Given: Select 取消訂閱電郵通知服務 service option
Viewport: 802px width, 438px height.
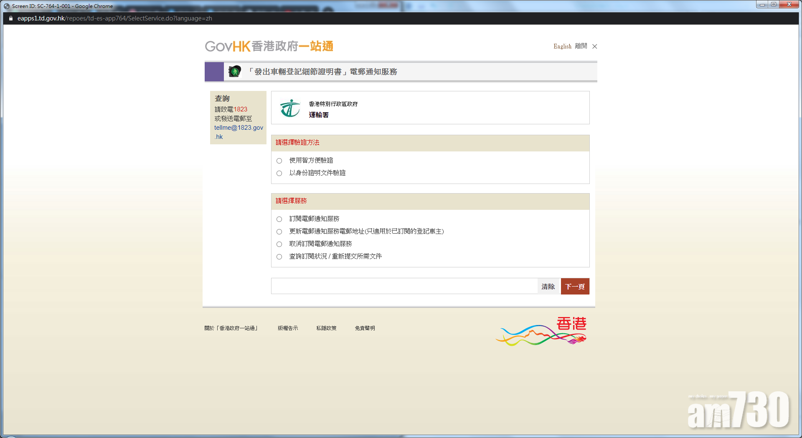Looking at the screenshot, I should [x=279, y=244].
